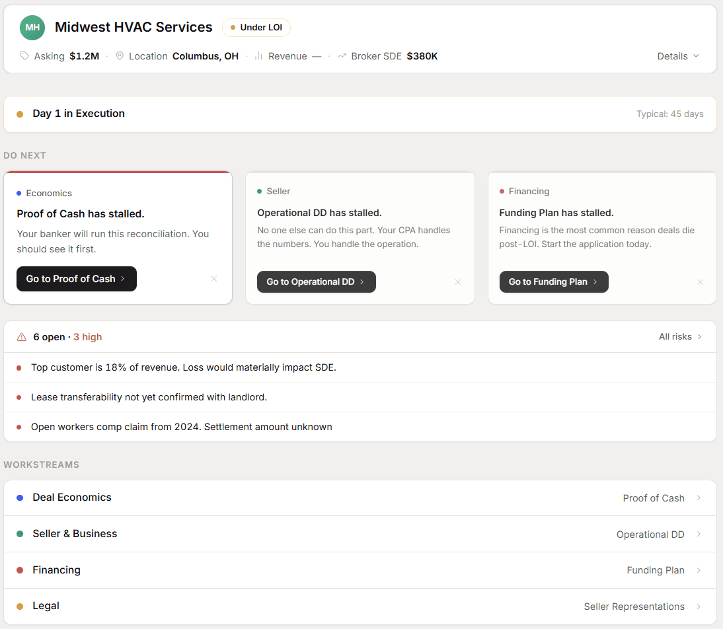The height and width of the screenshot is (629, 723).
Task: Click the Seller Representations label
Action: tap(634, 607)
